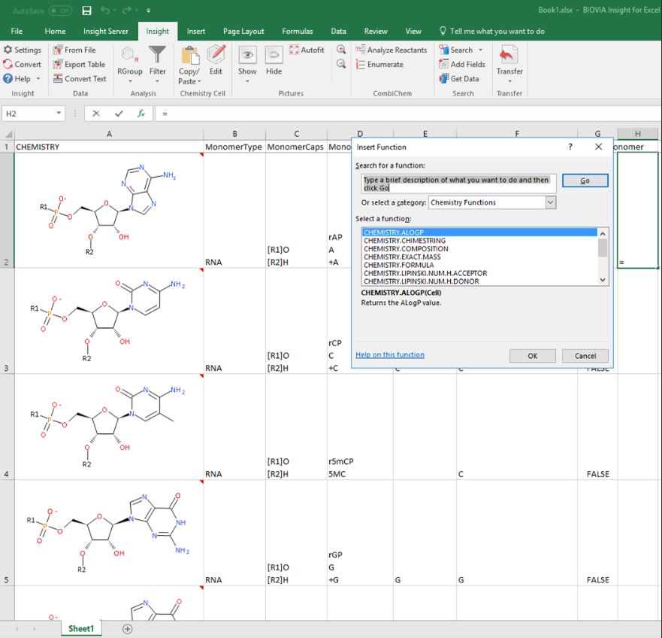Click the Analyze Reactants tool
The height and width of the screenshot is (638, 662).
(391, 50)
